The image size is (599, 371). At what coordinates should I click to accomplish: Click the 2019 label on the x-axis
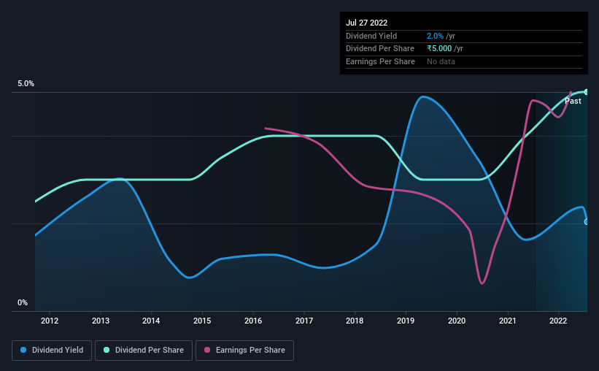click(x=406, y=321)
